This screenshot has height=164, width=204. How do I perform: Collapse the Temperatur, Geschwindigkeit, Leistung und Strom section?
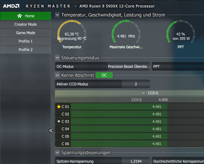57,15
